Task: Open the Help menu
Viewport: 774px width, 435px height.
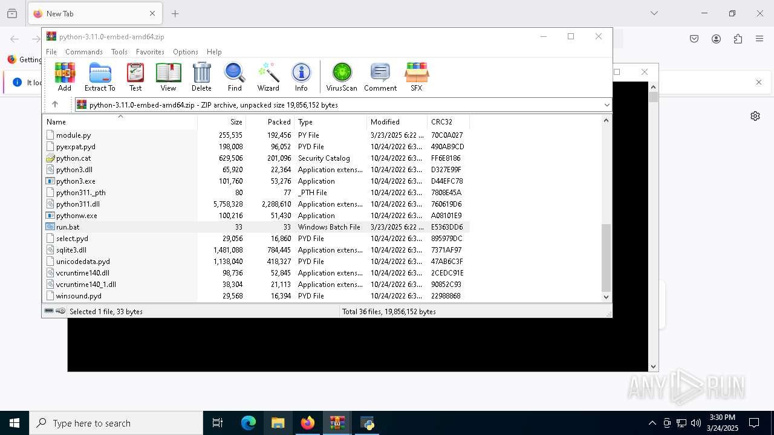Action: pos(214,52)
